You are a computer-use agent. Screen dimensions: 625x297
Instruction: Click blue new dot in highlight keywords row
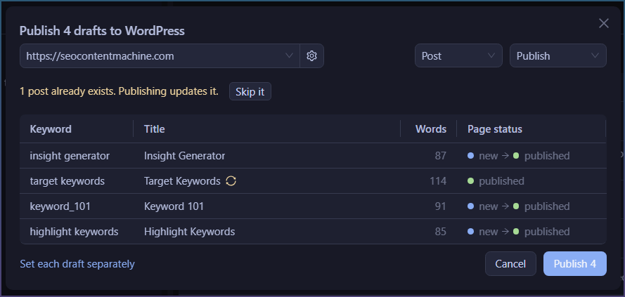coord(470,232)
